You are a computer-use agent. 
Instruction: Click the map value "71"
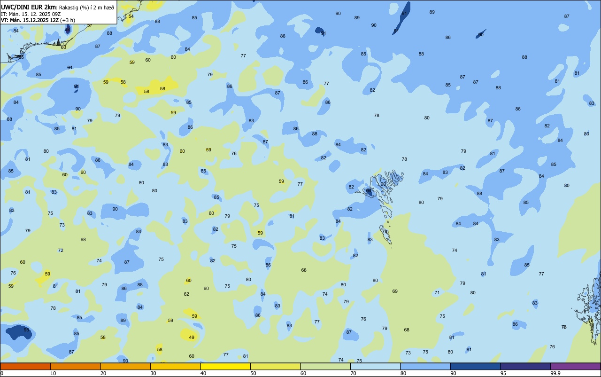(x=437, y=292)
